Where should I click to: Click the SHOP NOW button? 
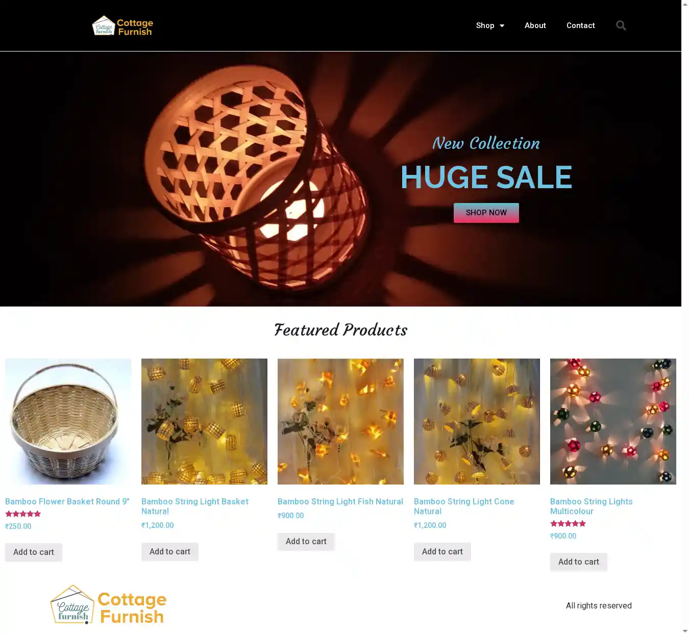pos(486,213)
